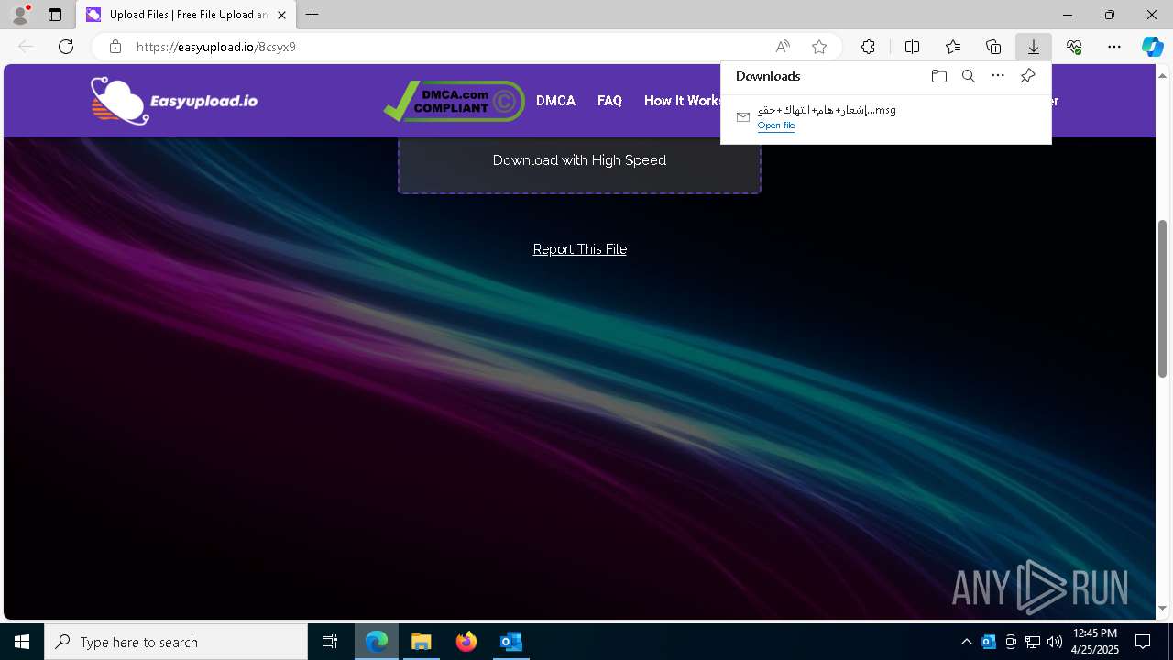
Task: Click Open file link for the msg download
Action: (x=775, y=126)
